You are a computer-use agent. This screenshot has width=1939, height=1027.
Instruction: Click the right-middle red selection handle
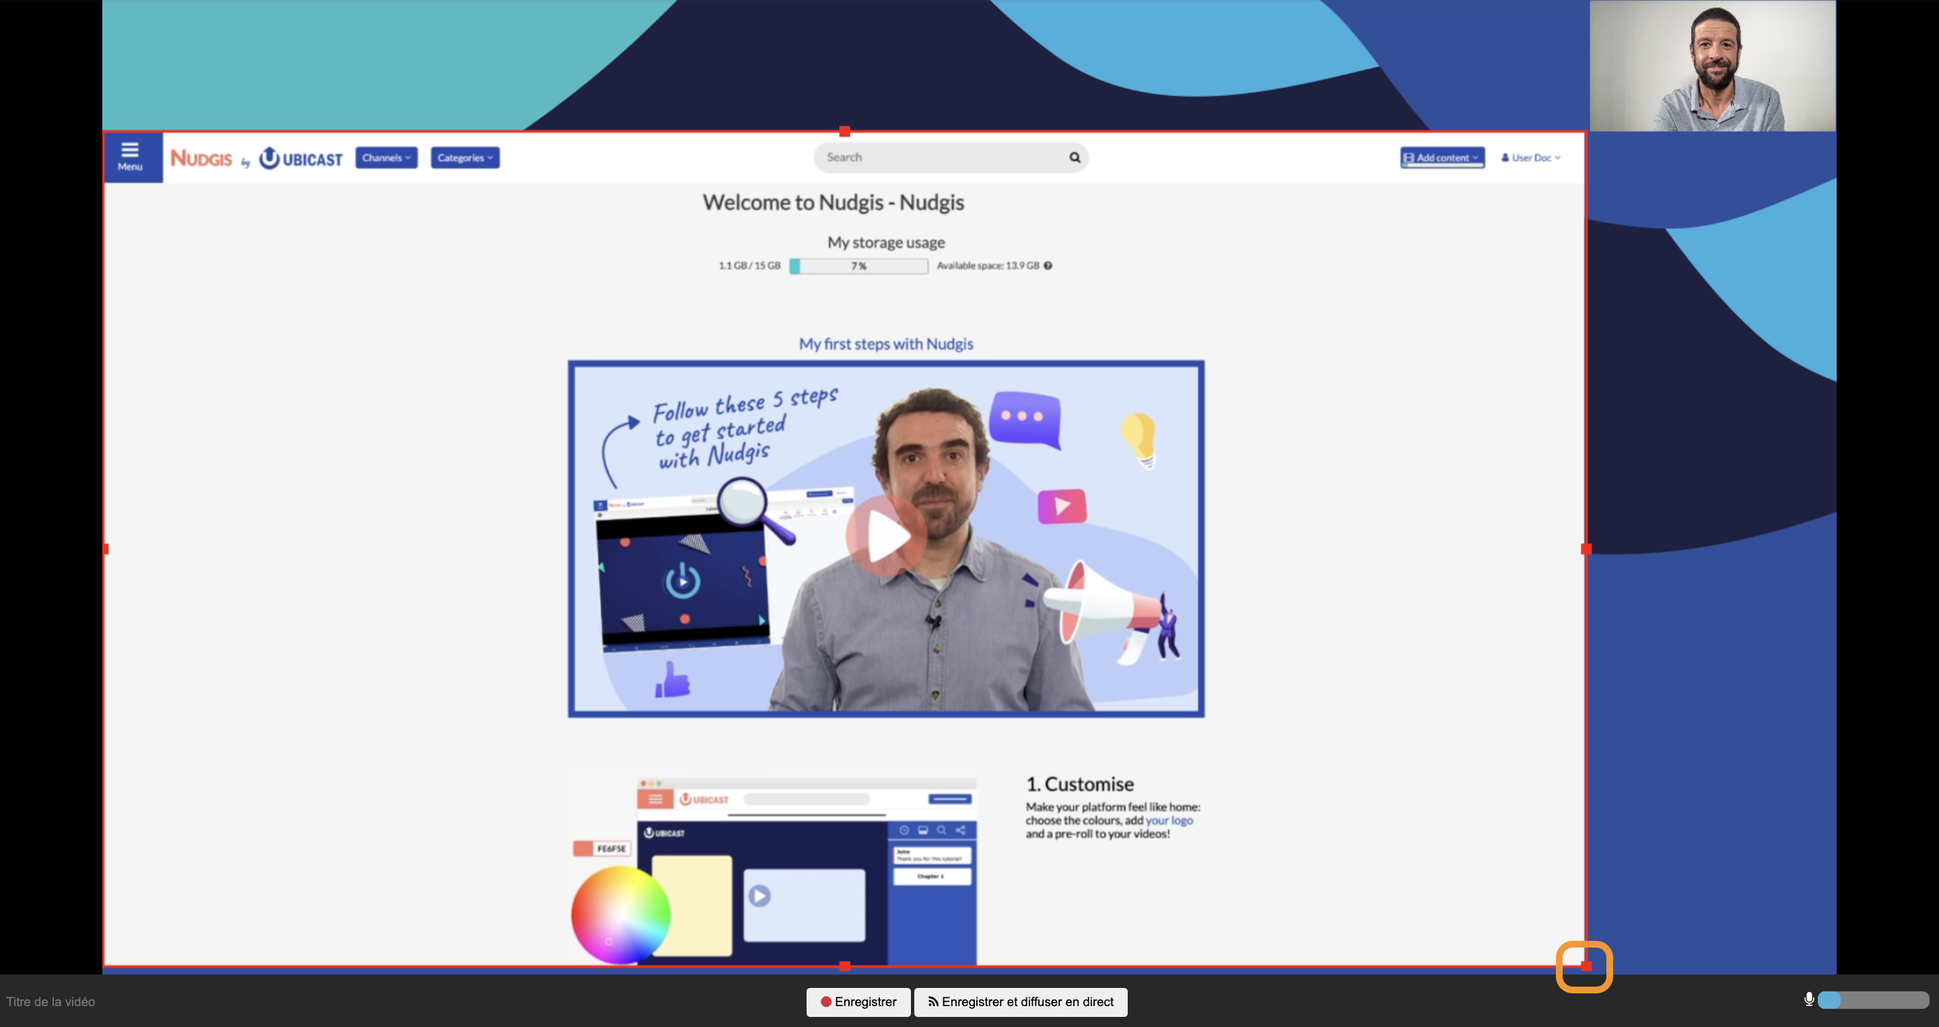1586,549
